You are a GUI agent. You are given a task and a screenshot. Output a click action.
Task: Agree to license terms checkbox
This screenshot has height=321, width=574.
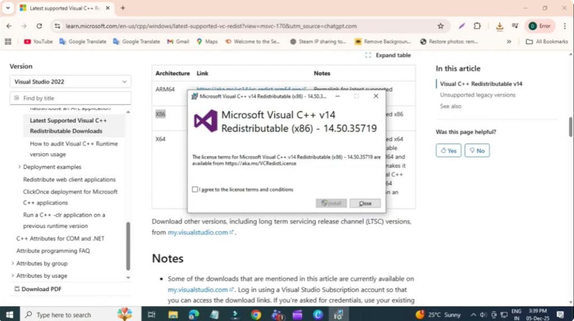pyautogui.click(x=195, y=189)
